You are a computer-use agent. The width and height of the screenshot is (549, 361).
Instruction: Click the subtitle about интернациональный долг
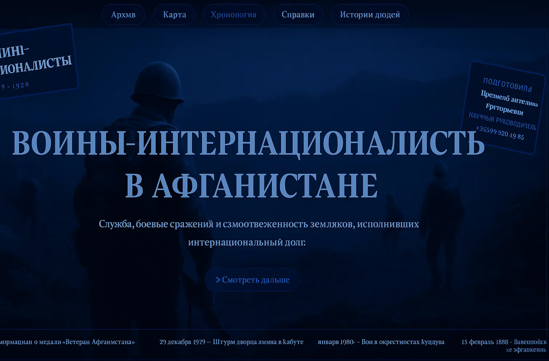point(259,233)
